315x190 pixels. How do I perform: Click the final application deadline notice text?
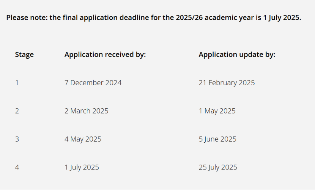pyautogui.click(x=154, y=18)
